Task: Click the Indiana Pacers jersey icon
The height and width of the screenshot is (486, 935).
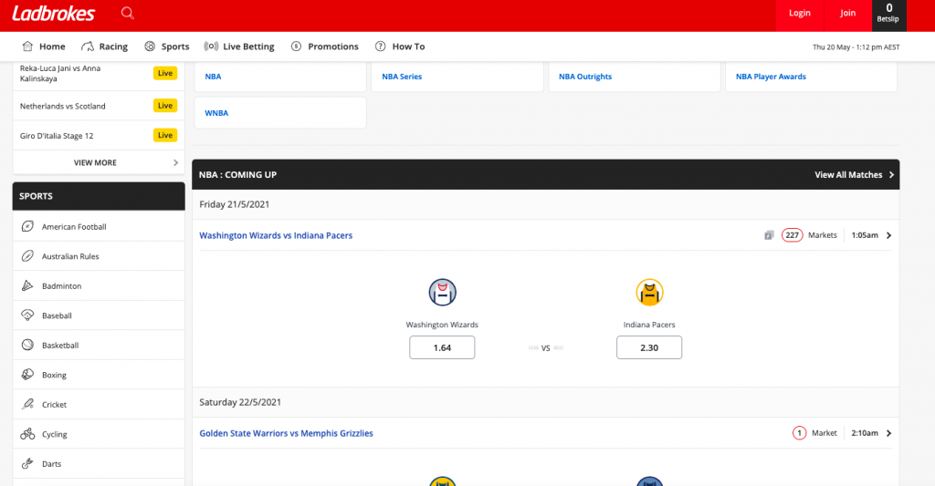Action: pos(649,293)
